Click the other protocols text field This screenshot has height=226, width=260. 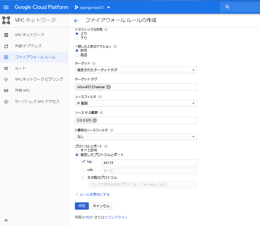[143, 185]
